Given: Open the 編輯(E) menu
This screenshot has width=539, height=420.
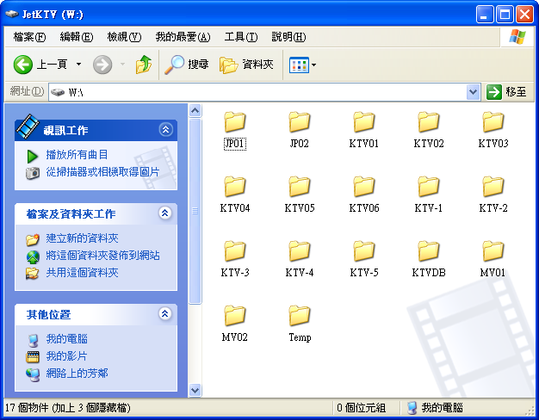Looking at the screenshot, I should tap(77, 36).
